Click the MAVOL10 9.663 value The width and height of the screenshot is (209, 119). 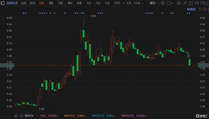pyautogui.click(x=103, y=116)
